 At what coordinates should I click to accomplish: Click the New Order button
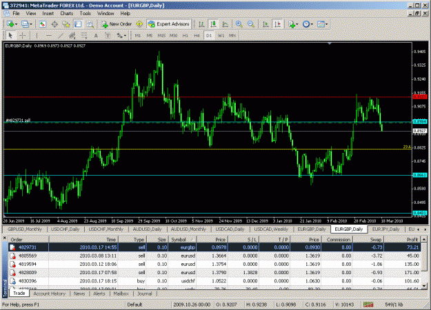tap(117, 24)
